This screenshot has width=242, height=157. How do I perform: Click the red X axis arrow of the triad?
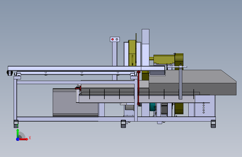[23, 139]
